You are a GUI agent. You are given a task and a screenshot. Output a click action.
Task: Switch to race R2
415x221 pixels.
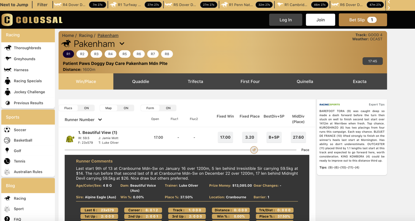tap(82, 54)
